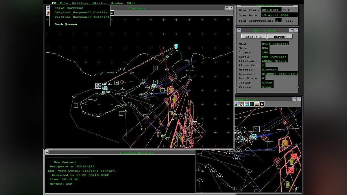Click the Name value AG14 (Tomcat)

[x=276, y=44]
